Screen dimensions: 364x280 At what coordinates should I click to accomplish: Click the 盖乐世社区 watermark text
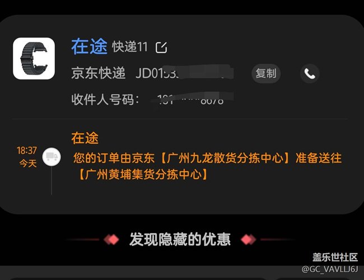tap(335, 258)
